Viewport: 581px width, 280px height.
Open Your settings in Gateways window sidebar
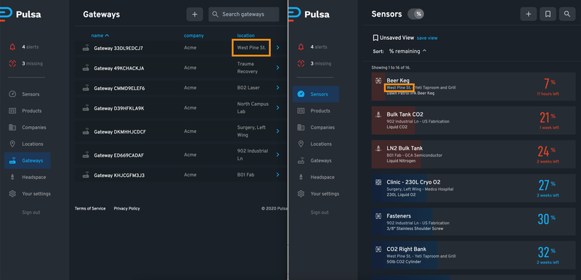point(30,194)
